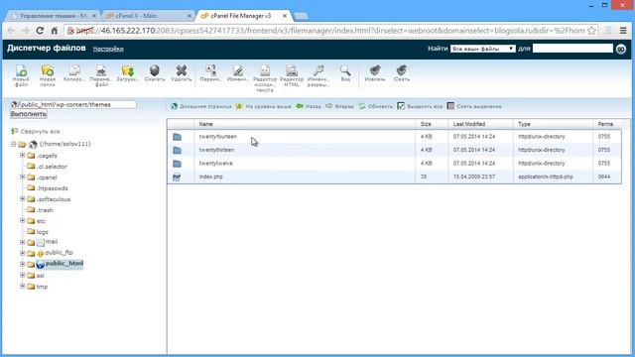Click the Upload toolbar icon
The width and height of the screenshot is (635, 357).
coord(128,70)
